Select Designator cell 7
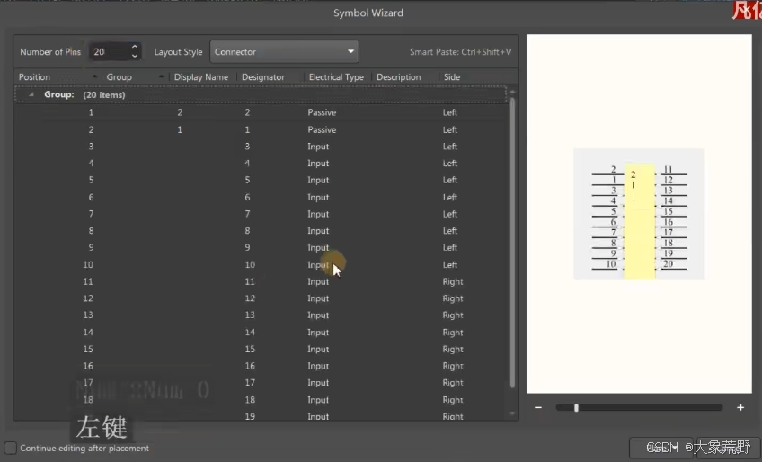762x462 pixels. pos(247,214)
